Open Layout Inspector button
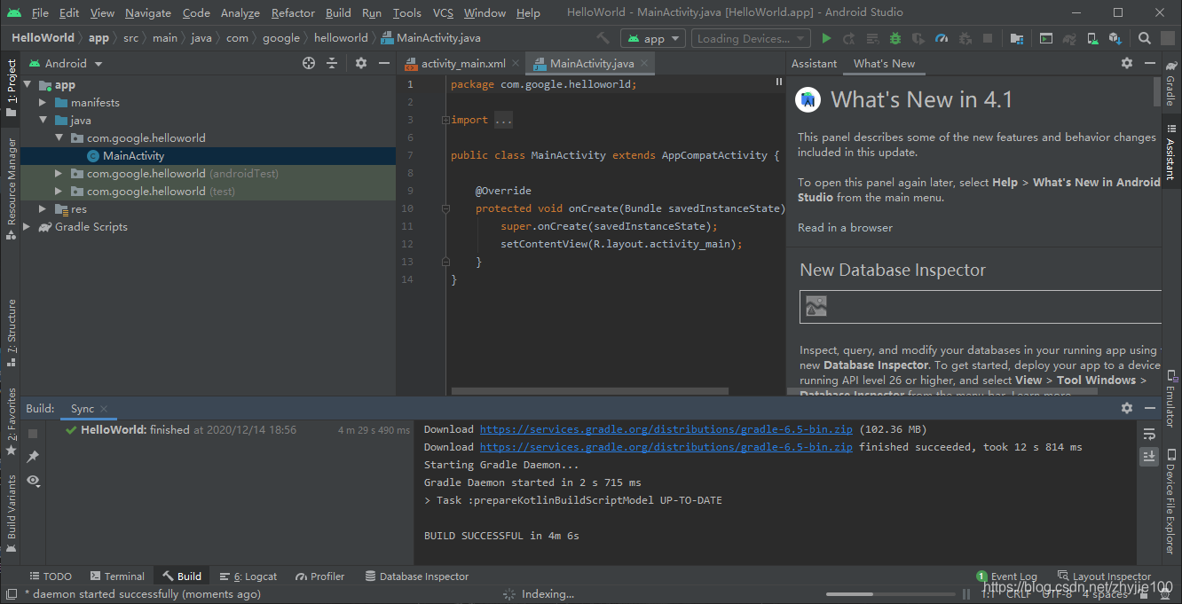The height and width of the screenshot is (604, 1182). [x=1104, y=577]
